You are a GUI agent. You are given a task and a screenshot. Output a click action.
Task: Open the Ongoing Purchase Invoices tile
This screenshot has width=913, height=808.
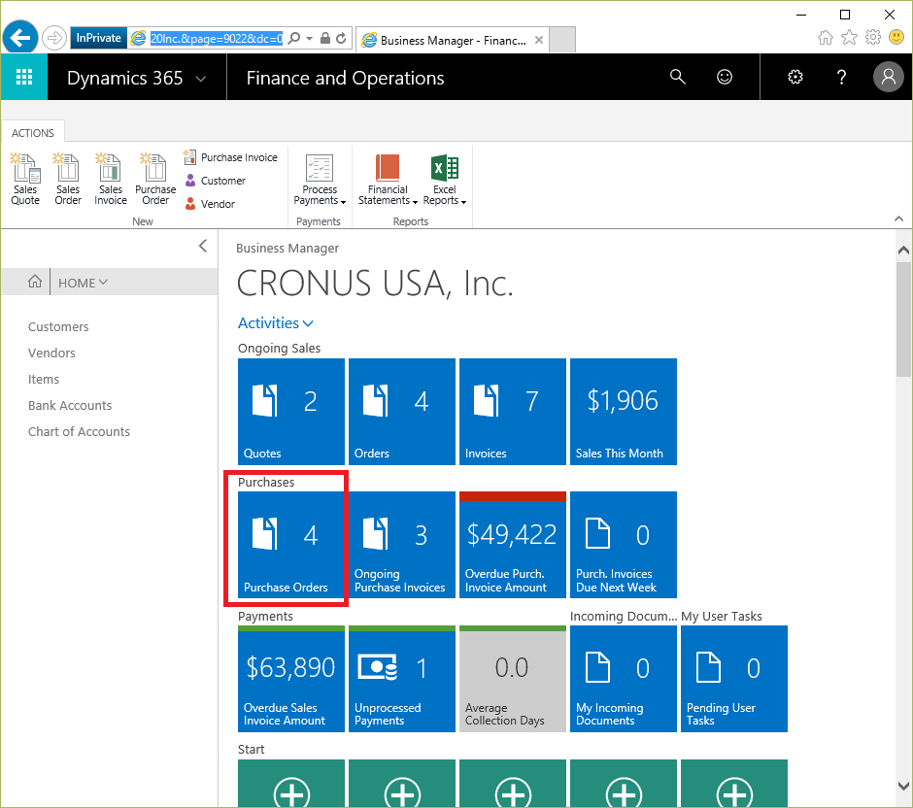point(402,545)
